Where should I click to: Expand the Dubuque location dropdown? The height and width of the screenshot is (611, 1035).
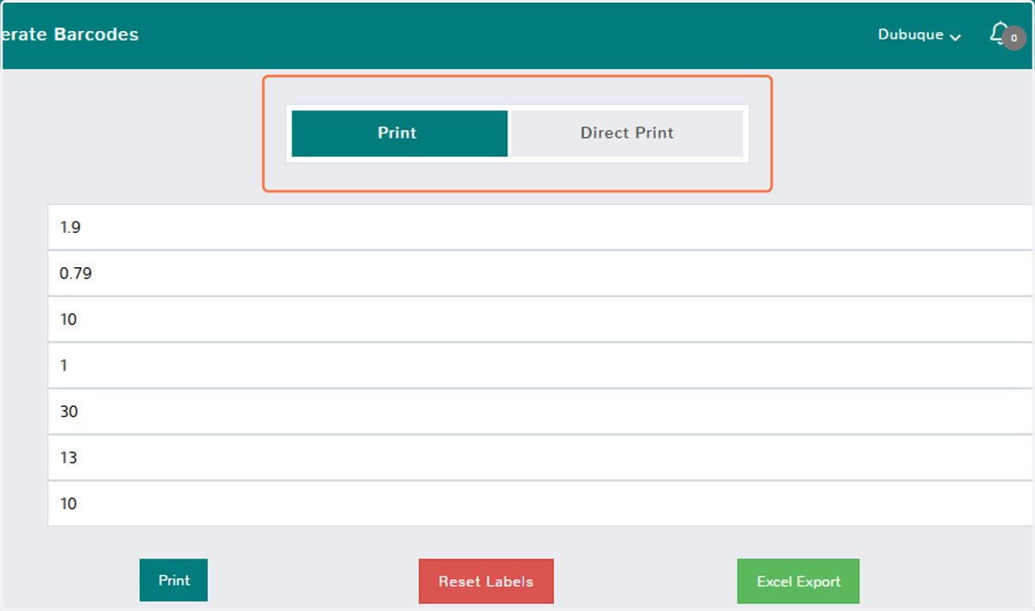[x=919, y=35]
